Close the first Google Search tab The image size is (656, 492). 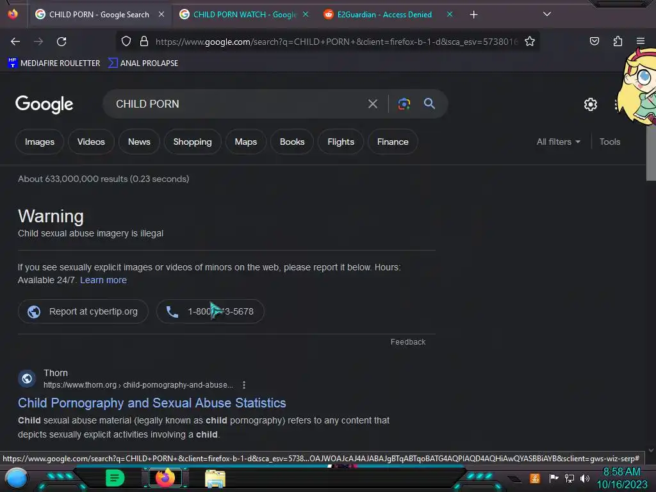(161, 14)
